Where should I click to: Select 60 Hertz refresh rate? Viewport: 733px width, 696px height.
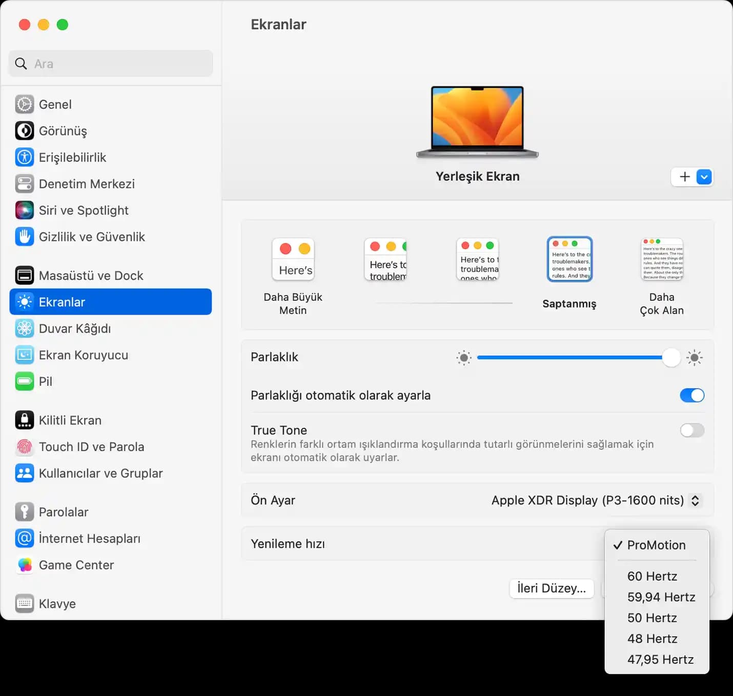(x=652, y=576)
